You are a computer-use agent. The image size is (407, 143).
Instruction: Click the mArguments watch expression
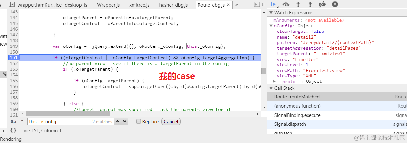coord(309,20)
